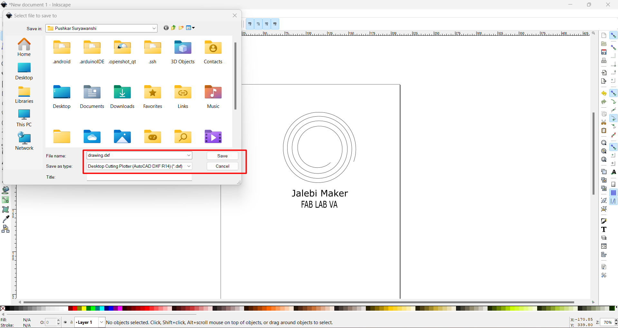Open the Fill and Stroke dialog icon
This screenshot has height=328, width=618.
[x=604, y=221]
